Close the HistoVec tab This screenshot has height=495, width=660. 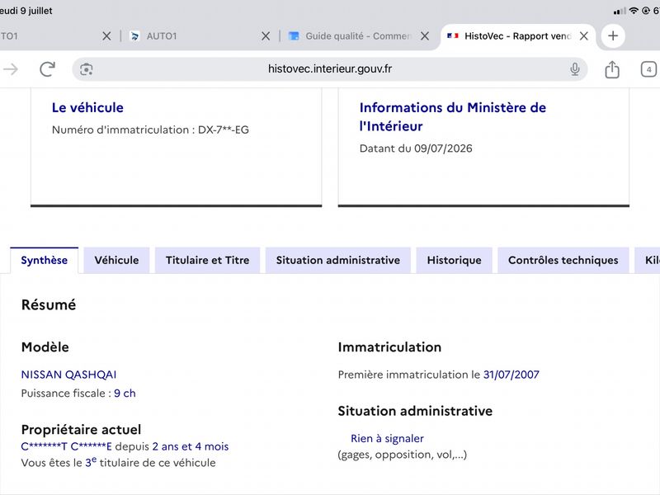click(x=584, y=36)
